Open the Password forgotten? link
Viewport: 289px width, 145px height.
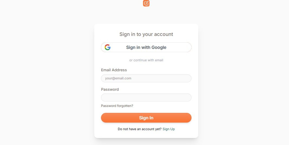click(117, 106)
